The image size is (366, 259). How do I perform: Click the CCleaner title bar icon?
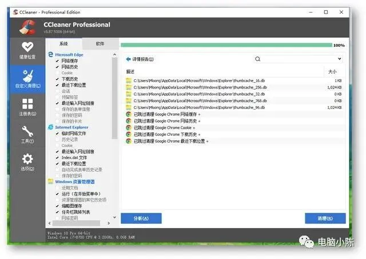point(15,12)
